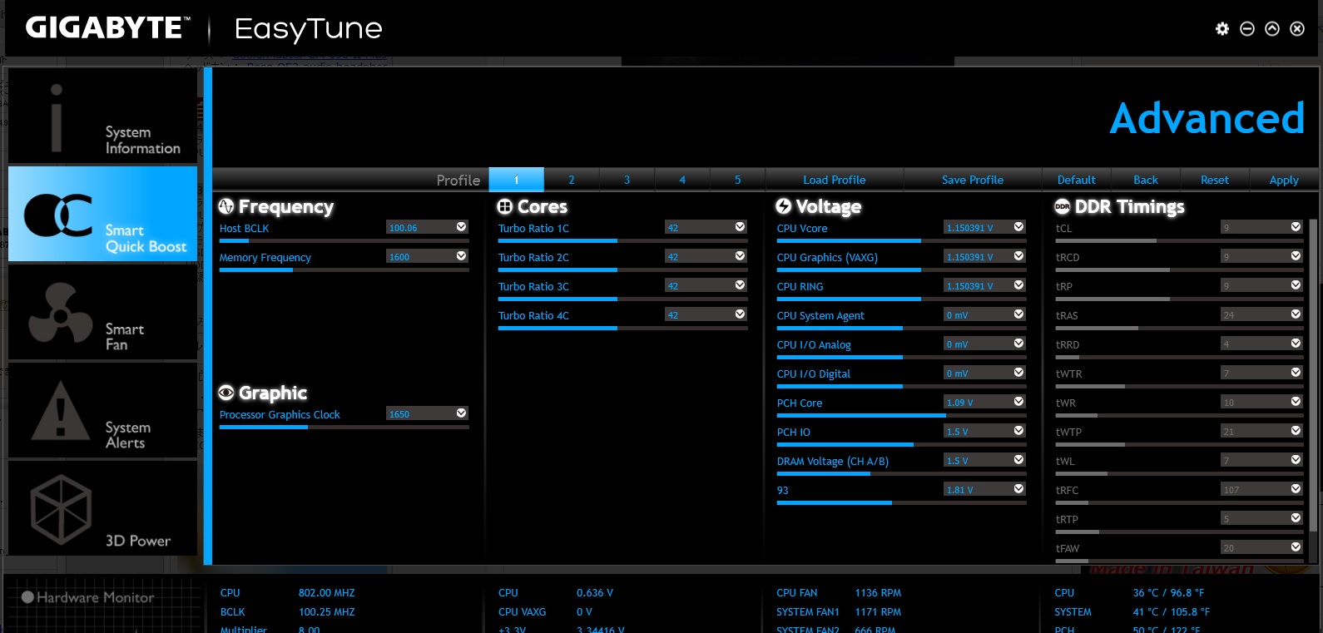The width and height of the screenshot is (1323, 633).
Task: Open the tRFC timing dropdown
Action: pos(1296,489)
